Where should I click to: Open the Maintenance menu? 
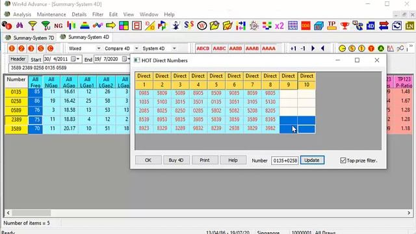point(51,14)
